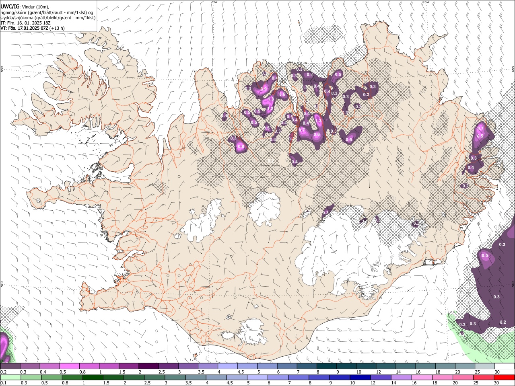Select the violet 12–14 lower legend swatch
Image resolution: width=515 pixels, height=386 pixels.
click(x=381, y=377)
